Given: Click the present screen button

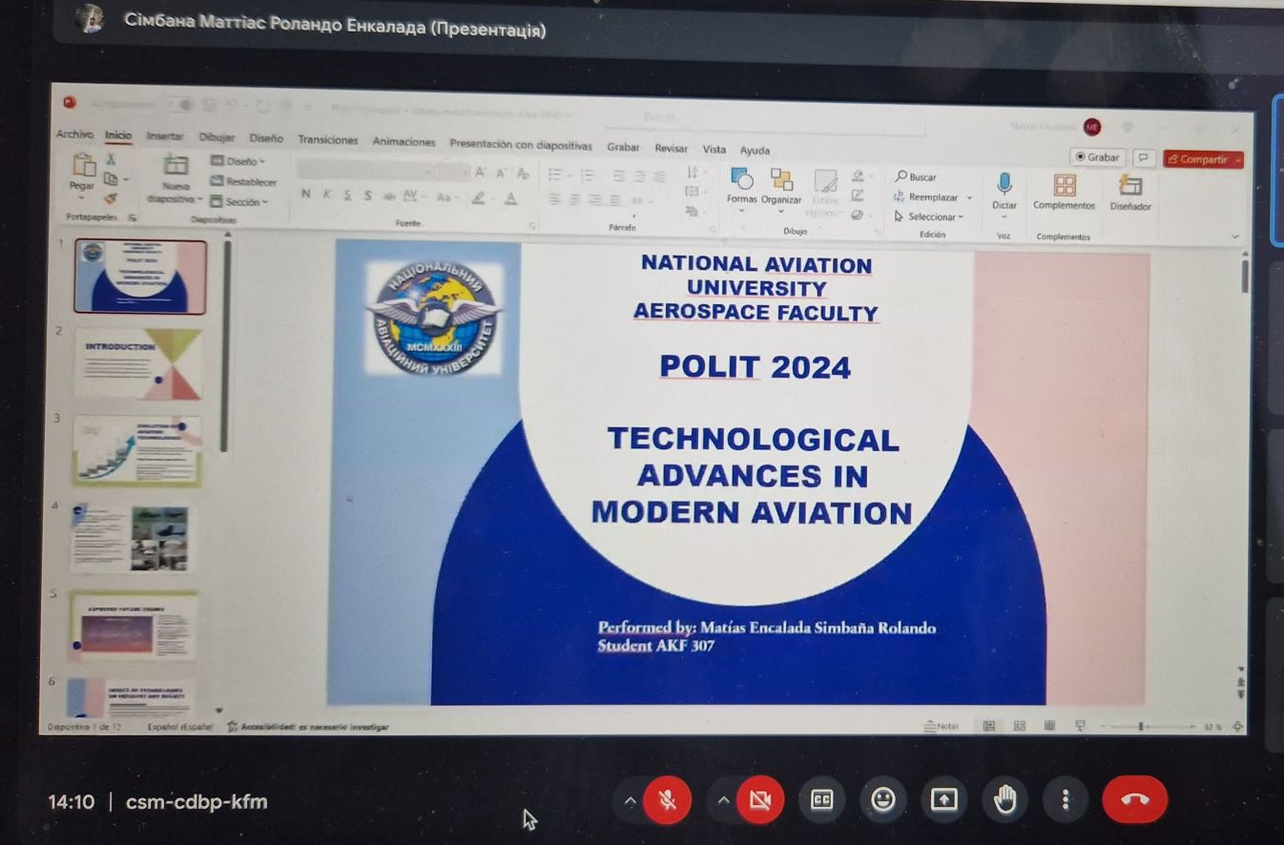Looking at the screenshot, I should point(943,800).
